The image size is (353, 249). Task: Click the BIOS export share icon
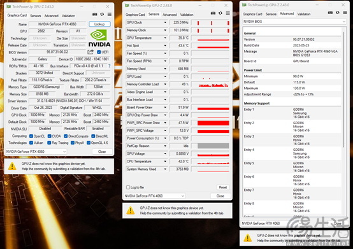[90, 52]
